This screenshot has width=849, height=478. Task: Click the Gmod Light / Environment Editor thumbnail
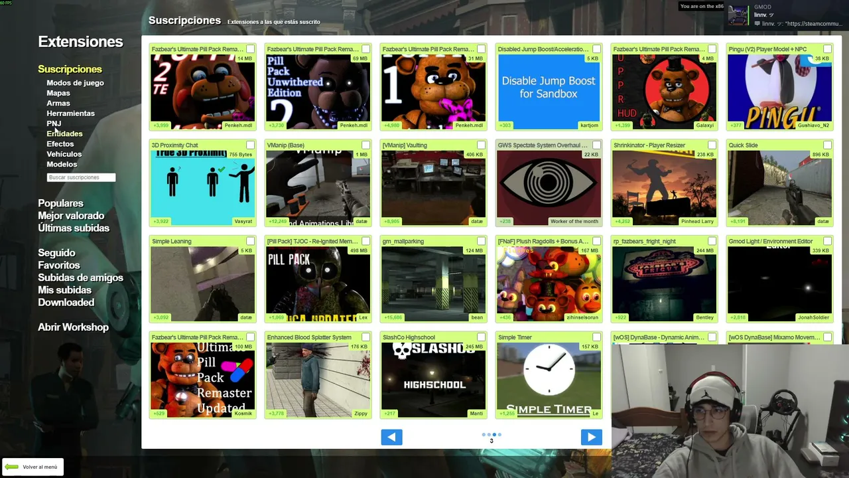[x=779, y=284]
